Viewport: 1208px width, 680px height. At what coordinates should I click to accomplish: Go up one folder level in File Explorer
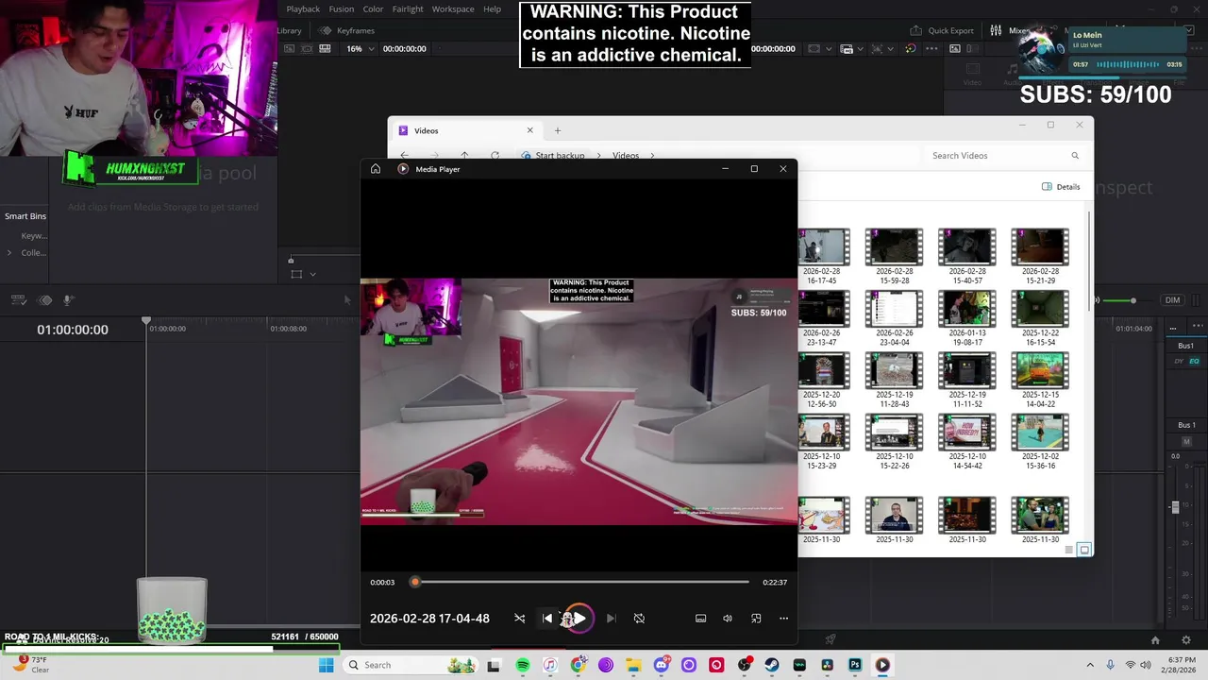pos(464,156)
